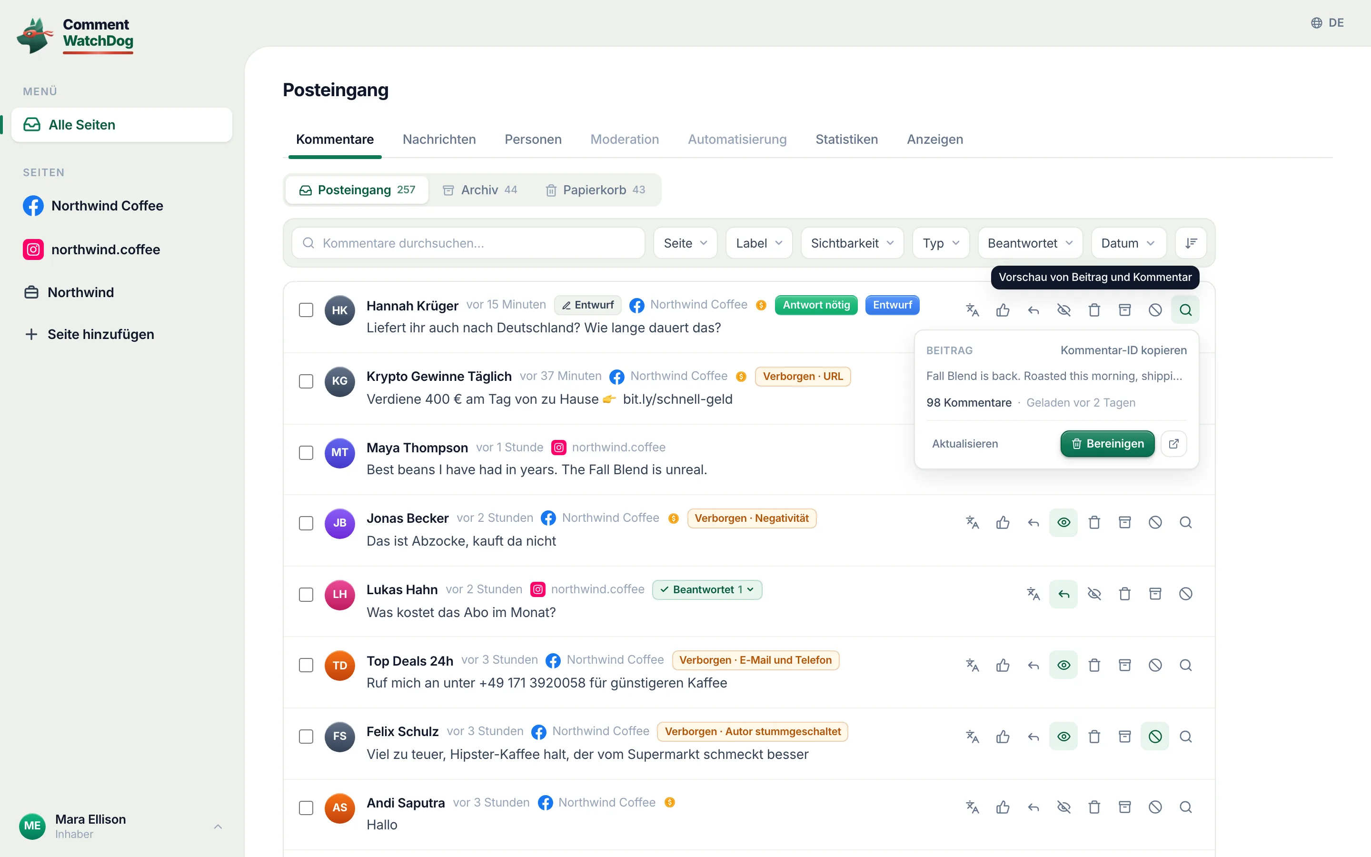
Task: Select Hannah Krüger's comment checkbox
Action: (x=306, y=310)
